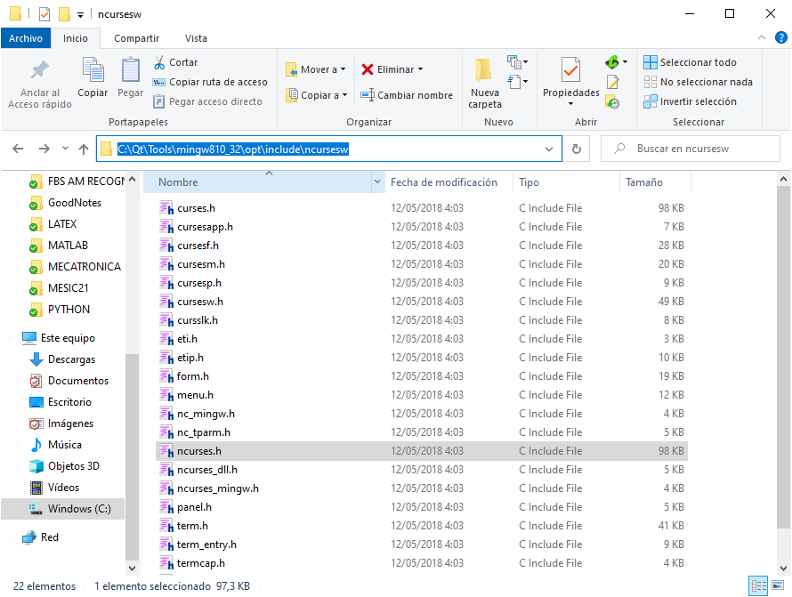Screen dimensions: 792x597
Task: Refresh the folder with the reload icon
Action: pyautogui.click(x=577, y=149)
